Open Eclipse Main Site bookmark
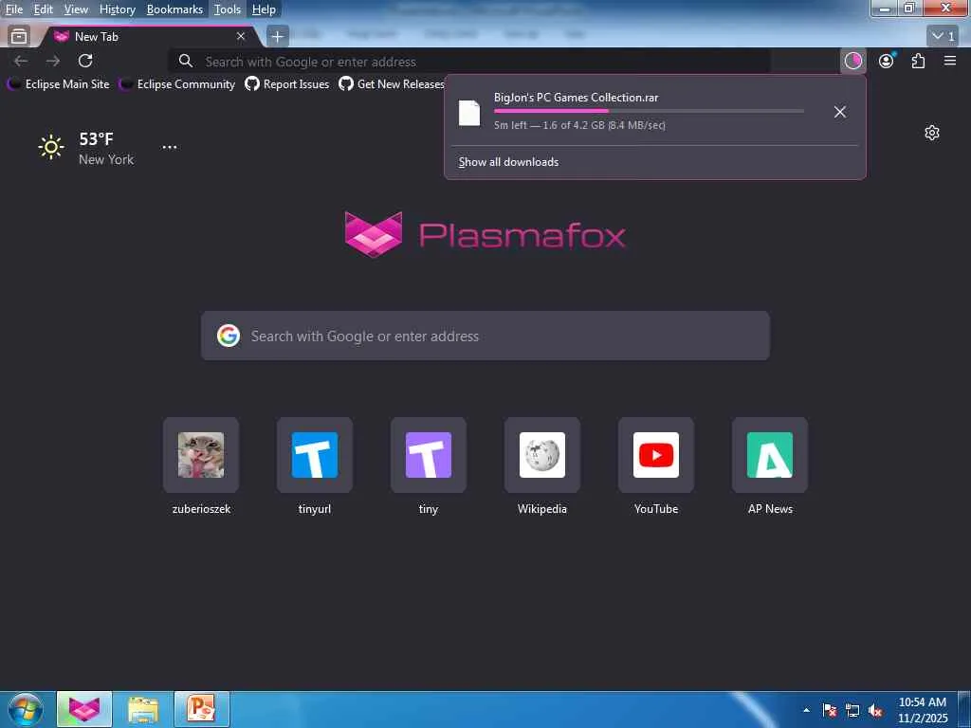Viewport: 971px width, 728px height. point(59,84)
